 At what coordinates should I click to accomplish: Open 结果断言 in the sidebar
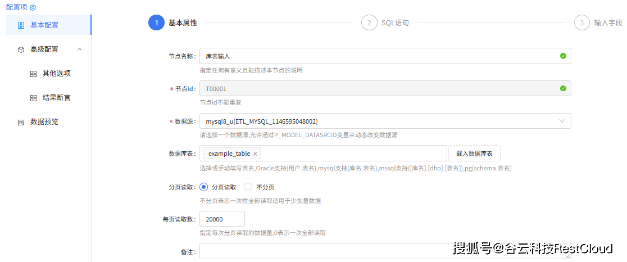56,98
